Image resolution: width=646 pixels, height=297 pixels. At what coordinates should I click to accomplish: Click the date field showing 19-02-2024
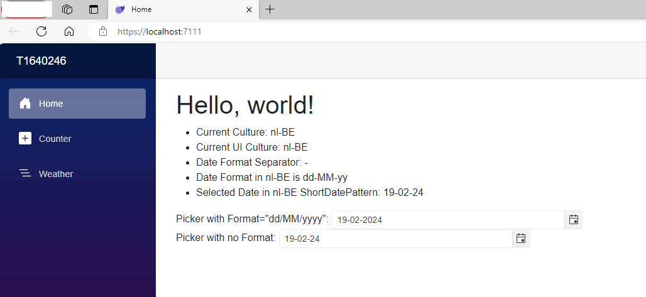(x=447, y=220)
